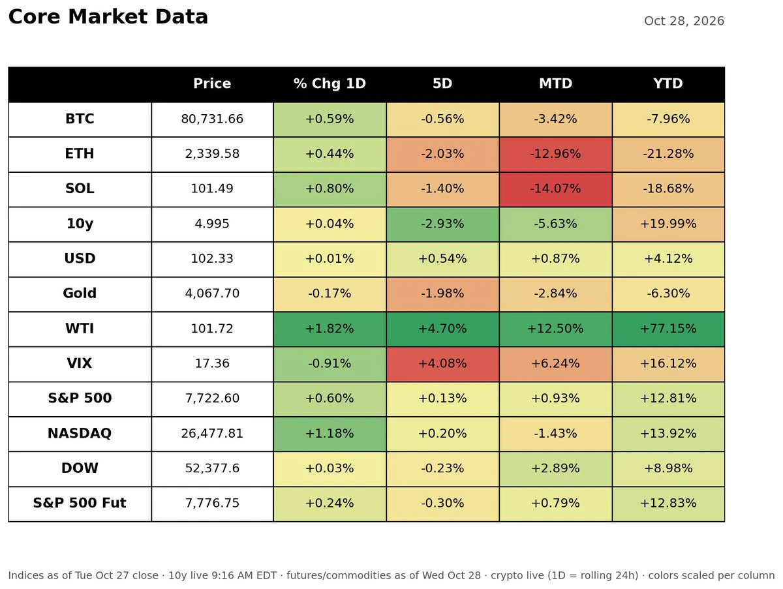Select the DOW MTD cell +2.89%
The height and width of the screenshot is (589, 783).
555,469
